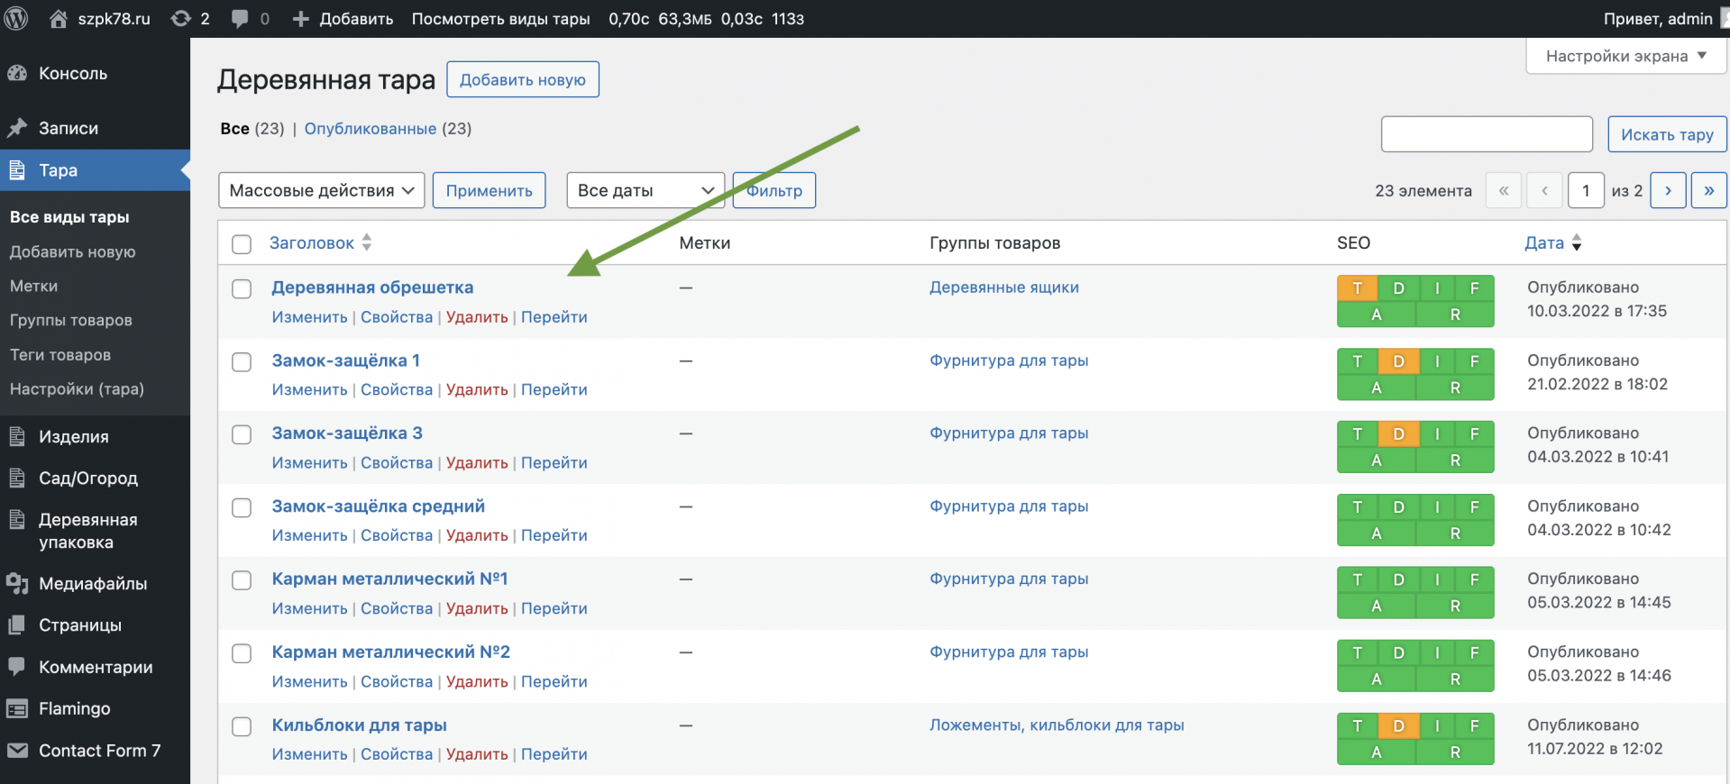Click the search input field above the table

click(x=1487, y=134)
